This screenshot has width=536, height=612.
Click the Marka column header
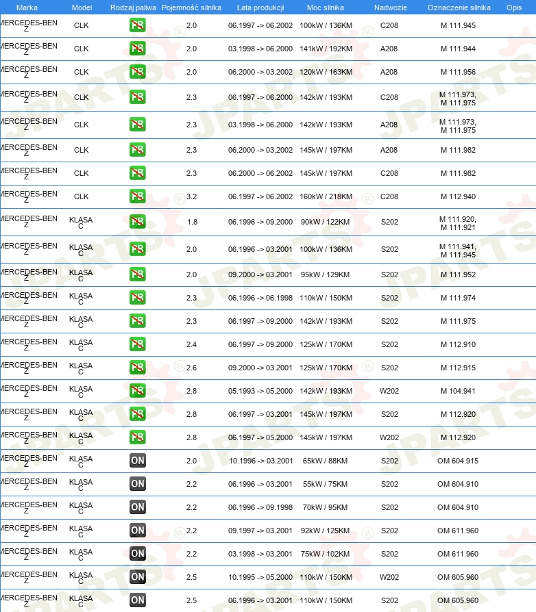(x=27, y=8)
